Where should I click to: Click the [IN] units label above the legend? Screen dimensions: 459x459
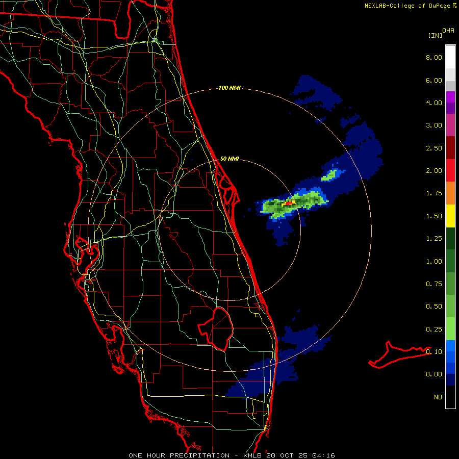(436, 35)
